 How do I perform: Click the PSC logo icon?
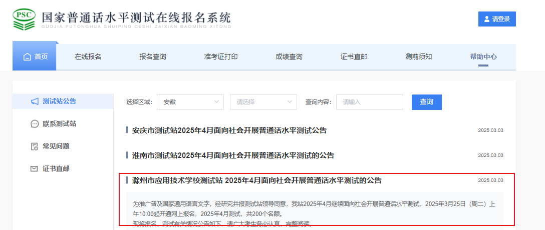pos(24,18)
